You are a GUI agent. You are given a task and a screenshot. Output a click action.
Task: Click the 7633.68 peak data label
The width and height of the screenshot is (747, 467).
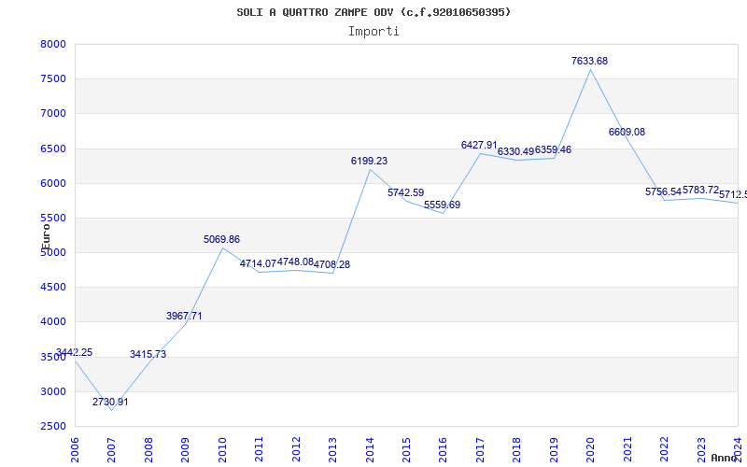[589, 61]
